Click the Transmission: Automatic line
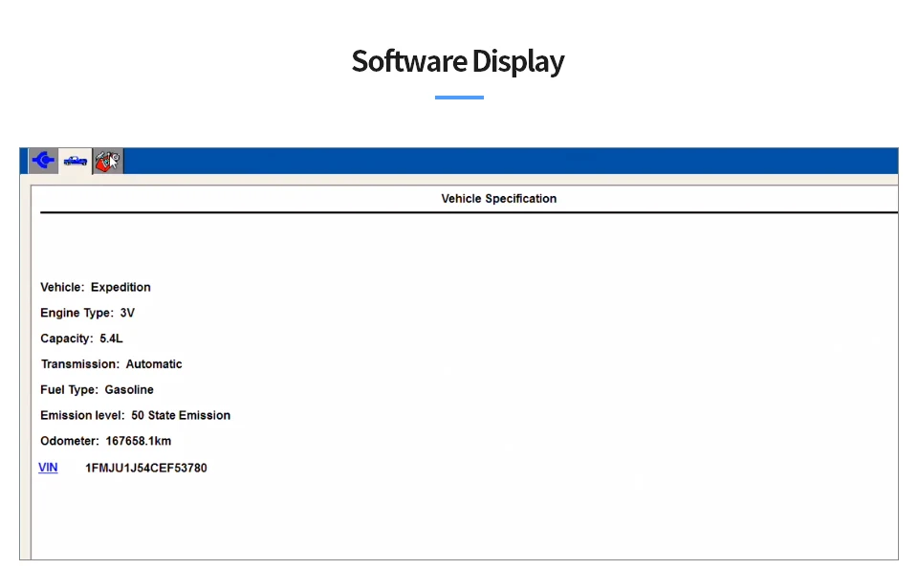Screen dimensions: 918x569 point(111,364)
